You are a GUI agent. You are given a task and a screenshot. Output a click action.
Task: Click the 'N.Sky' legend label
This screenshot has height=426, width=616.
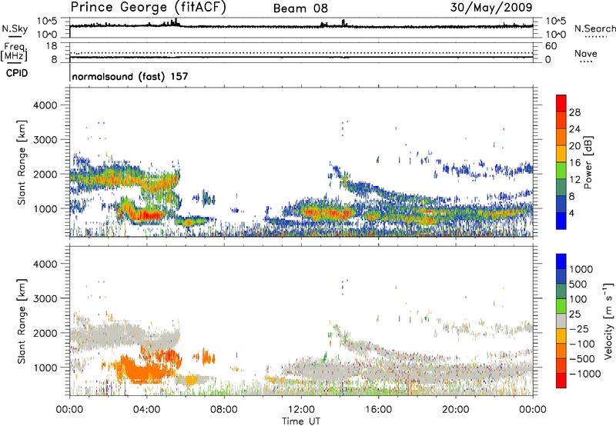15,28
